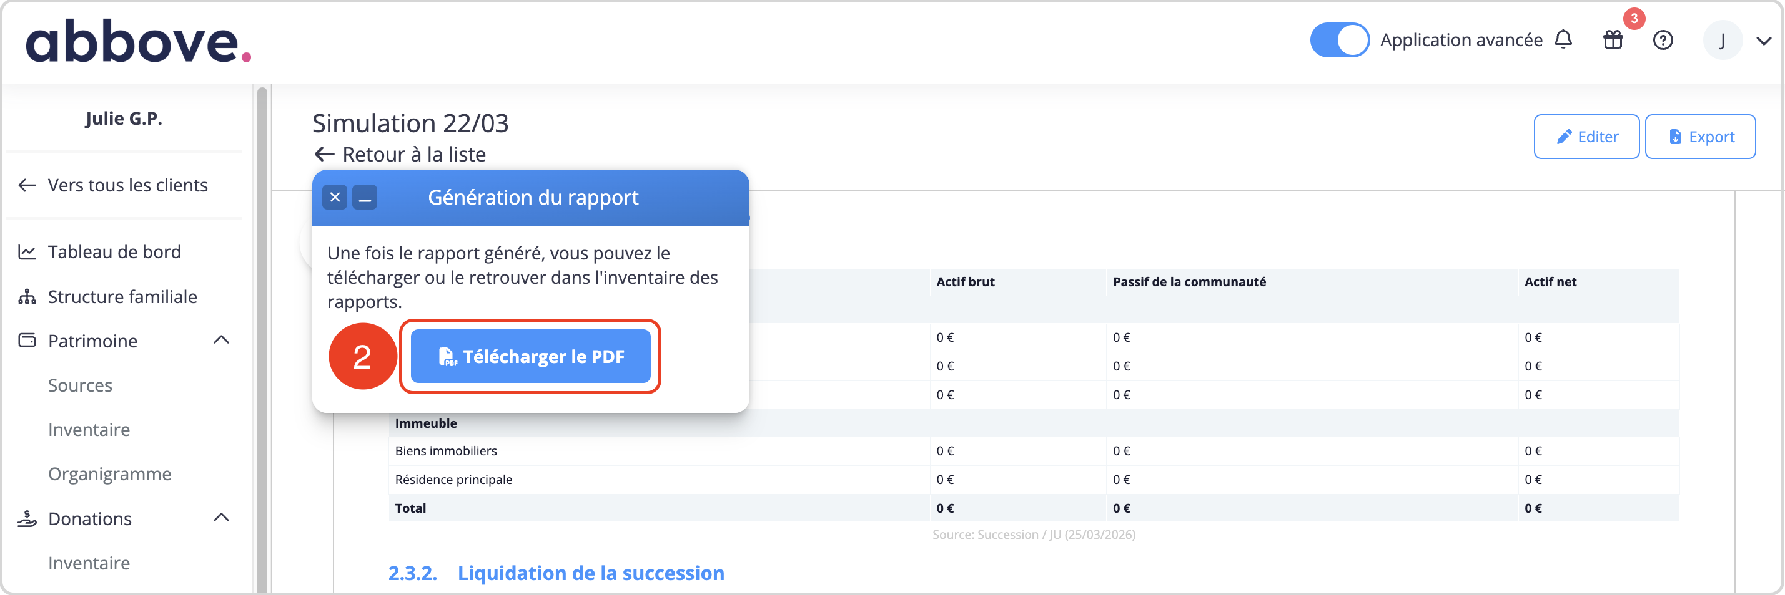The width and height of the screenshot is (1785, 595).
Task: Minimize the Génération du rapport popup
Action: point(365,198)
